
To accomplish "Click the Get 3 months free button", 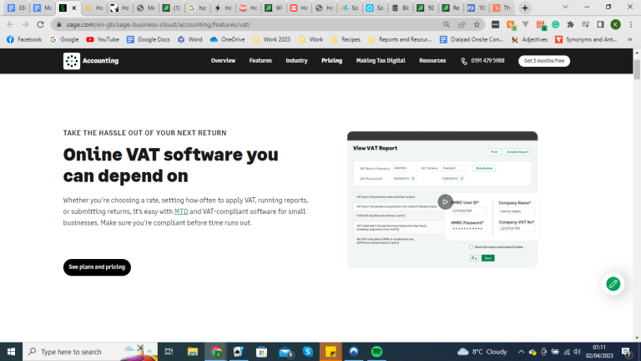I will tap(544, 61).
